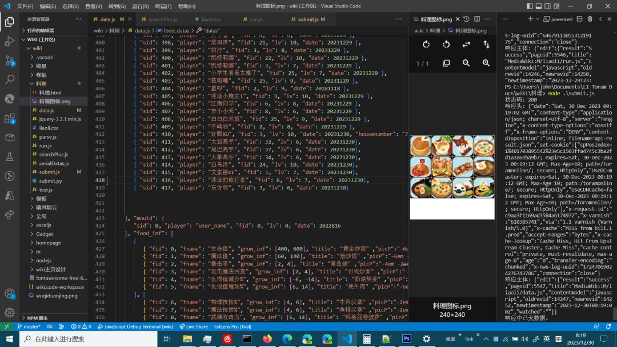Image resolution: width=617 pixels, height=347 pixels.
Task: Zoom out of image preview
Action: click(466, 63)
